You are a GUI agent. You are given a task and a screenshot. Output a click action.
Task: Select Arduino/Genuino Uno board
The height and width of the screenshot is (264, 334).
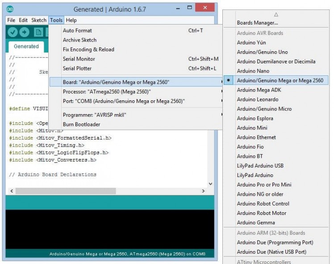276,52
